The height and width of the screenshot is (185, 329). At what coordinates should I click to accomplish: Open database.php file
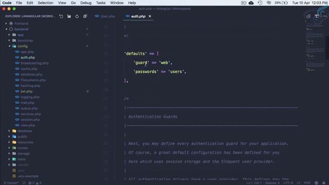(31, 75)
